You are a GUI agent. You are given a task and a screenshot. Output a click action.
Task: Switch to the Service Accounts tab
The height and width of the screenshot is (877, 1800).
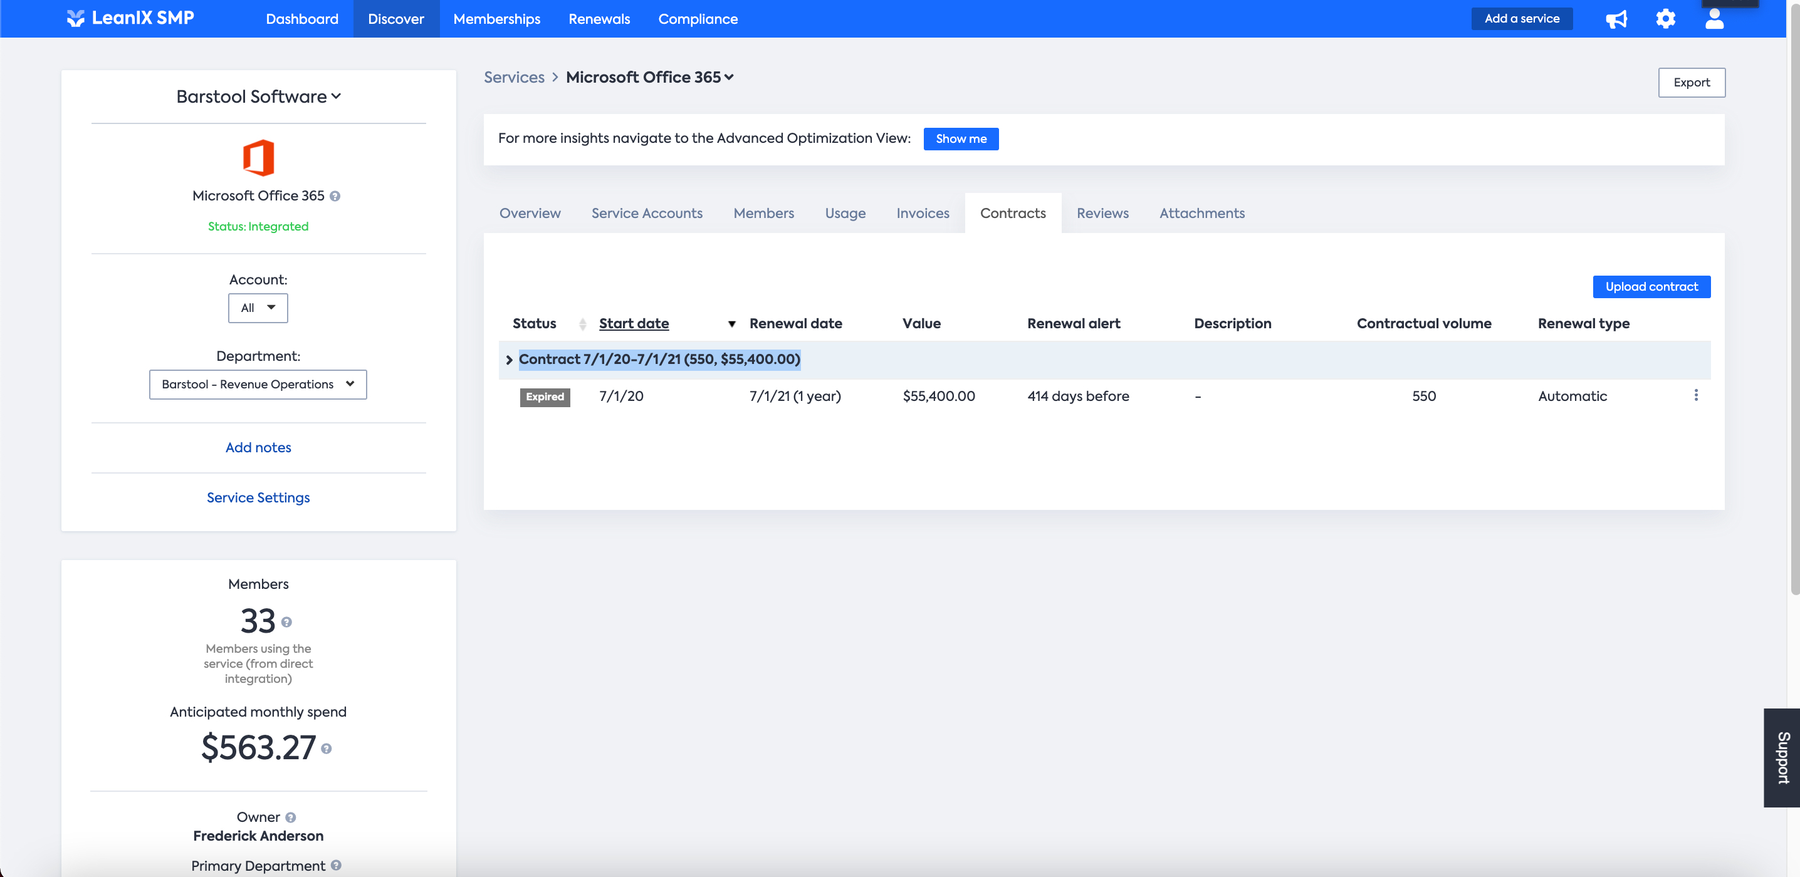(646, 214)
